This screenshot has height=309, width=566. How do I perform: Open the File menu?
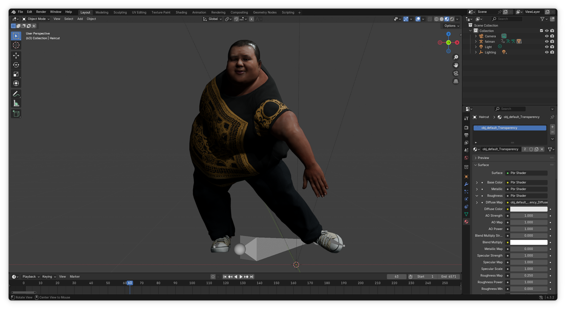point(20,12)
